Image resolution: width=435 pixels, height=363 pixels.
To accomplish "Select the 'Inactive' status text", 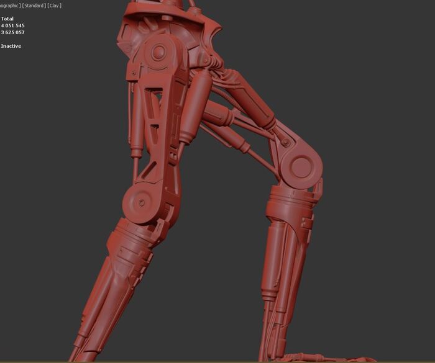I will click(x=11, y=46).
